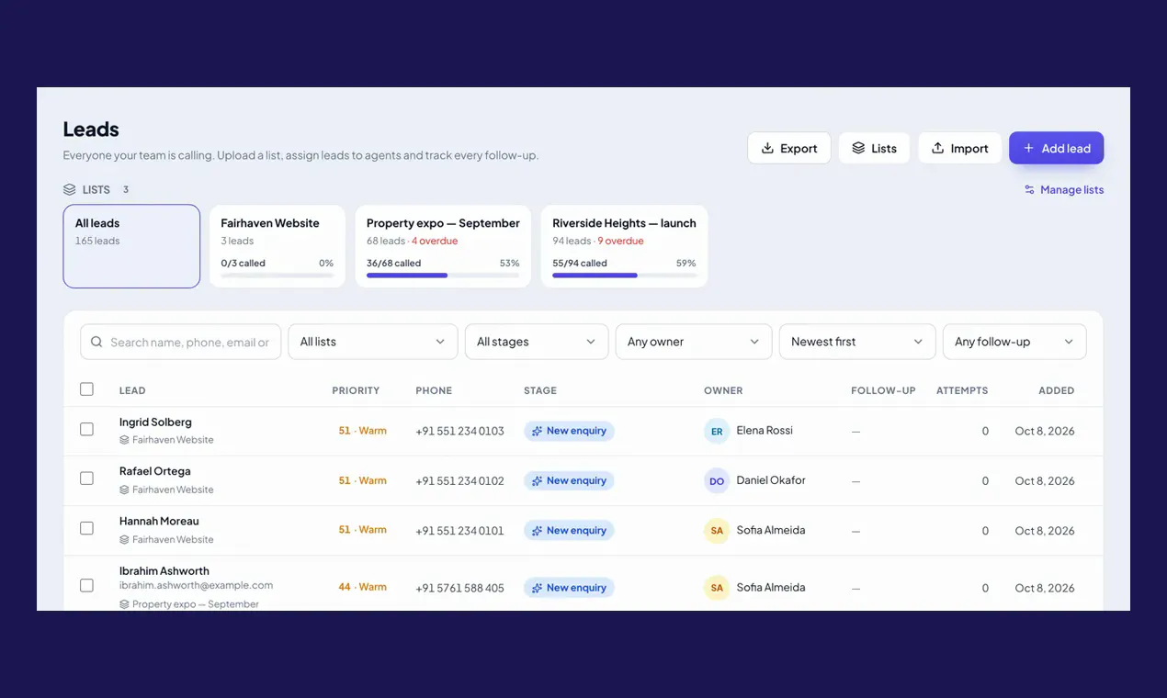Change the Newest first sort order
1167x698 pixels.
click(x=857, y=342)
